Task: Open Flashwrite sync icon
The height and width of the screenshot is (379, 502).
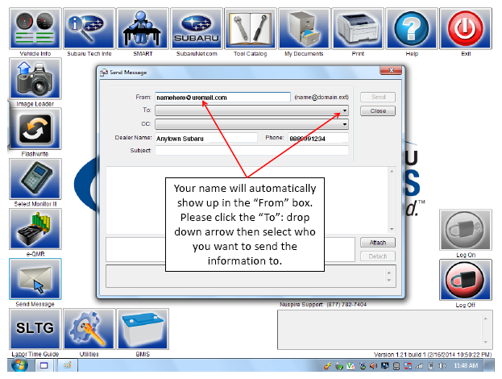Action: coord(35,129)
